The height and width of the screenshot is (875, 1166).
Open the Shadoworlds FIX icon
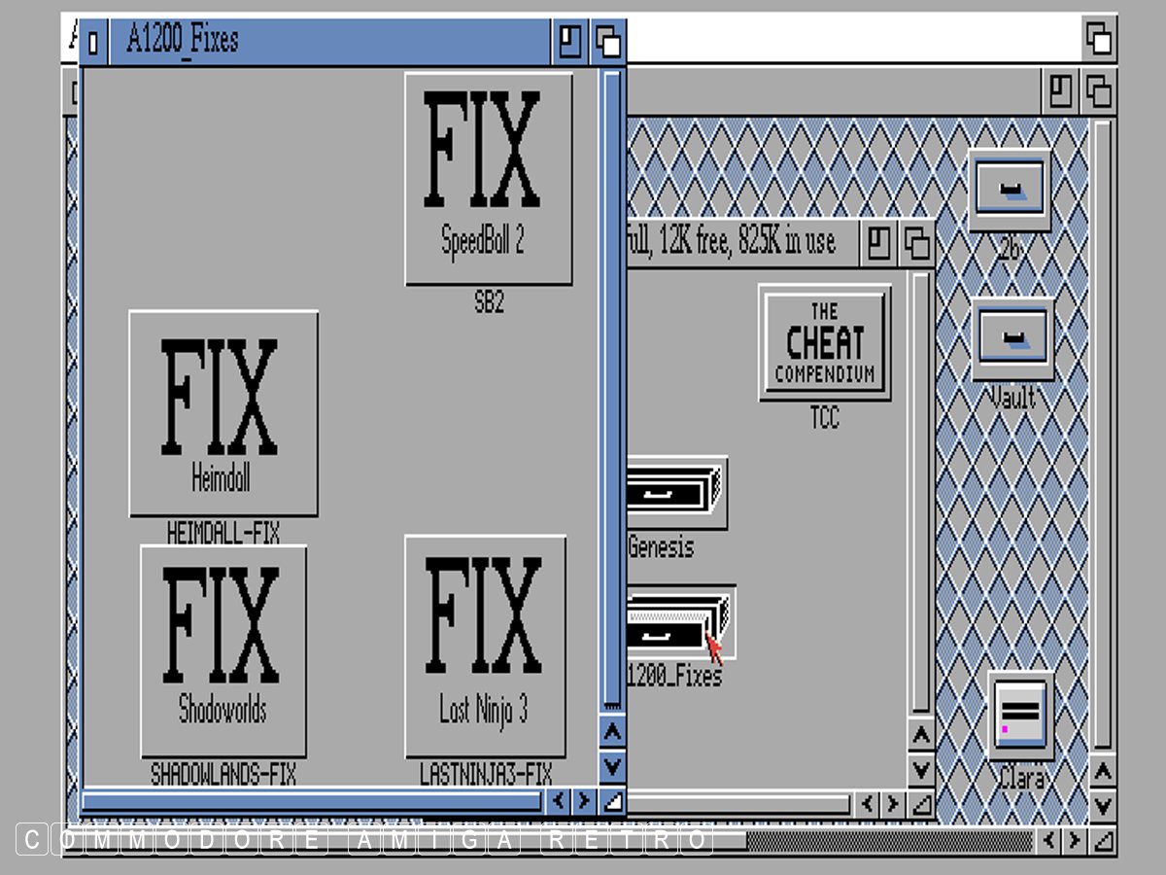(223, 650)
